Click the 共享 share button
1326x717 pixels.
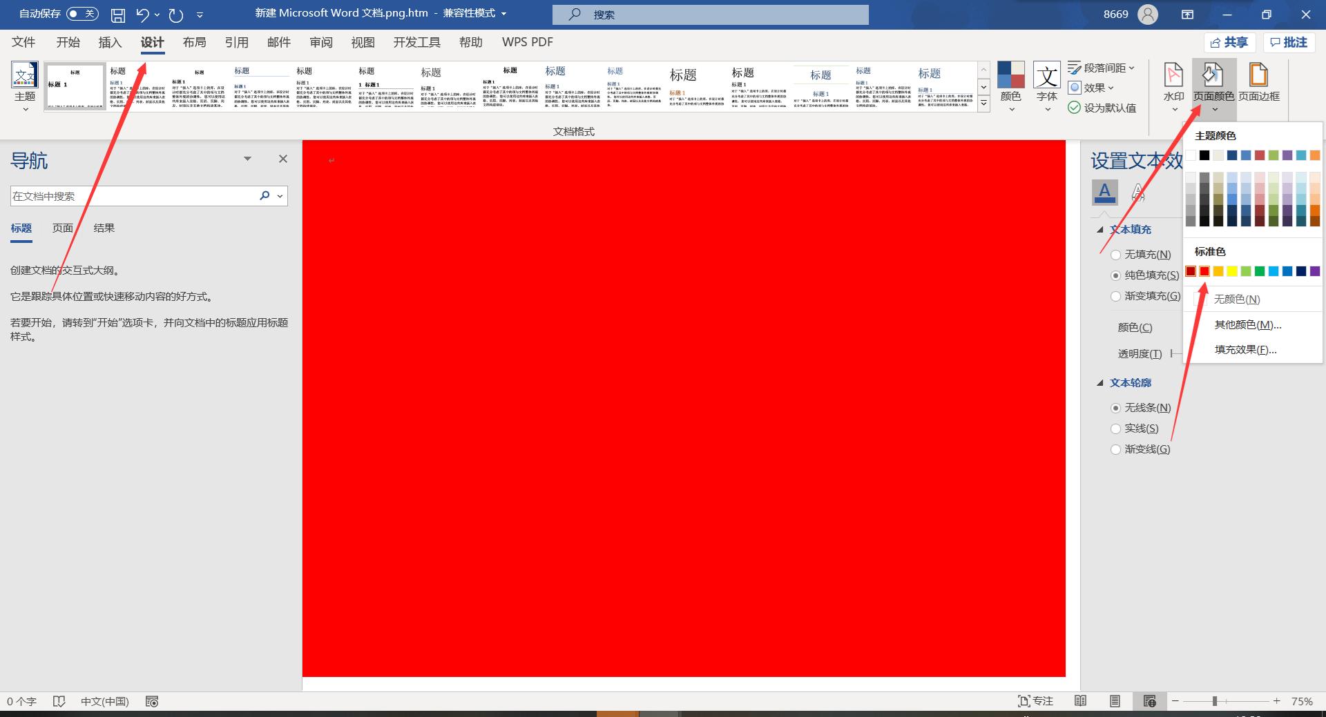coord(1230,43)
